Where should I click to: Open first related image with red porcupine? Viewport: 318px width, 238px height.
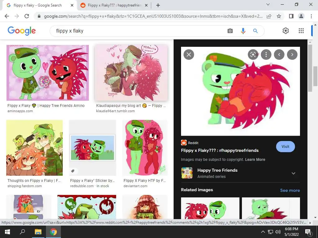click(x=210, y=208)
